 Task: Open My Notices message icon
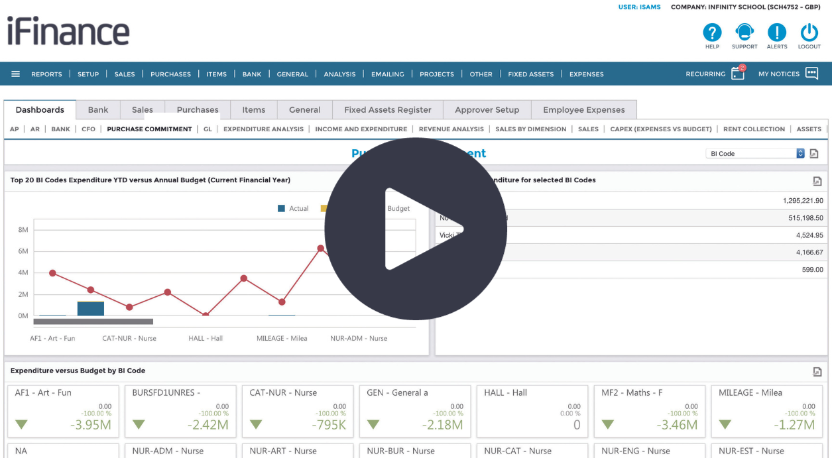812,74
